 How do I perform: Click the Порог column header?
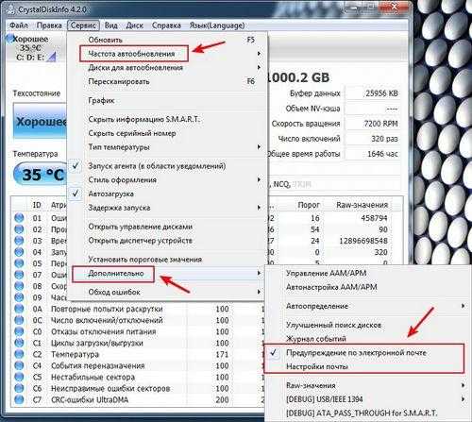click(x=309, y=205)
